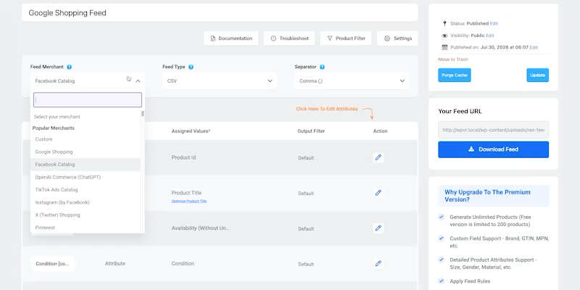Open the Feed Type CSV dropdown
Screen dimensions: 580x290
pos(220,80)
